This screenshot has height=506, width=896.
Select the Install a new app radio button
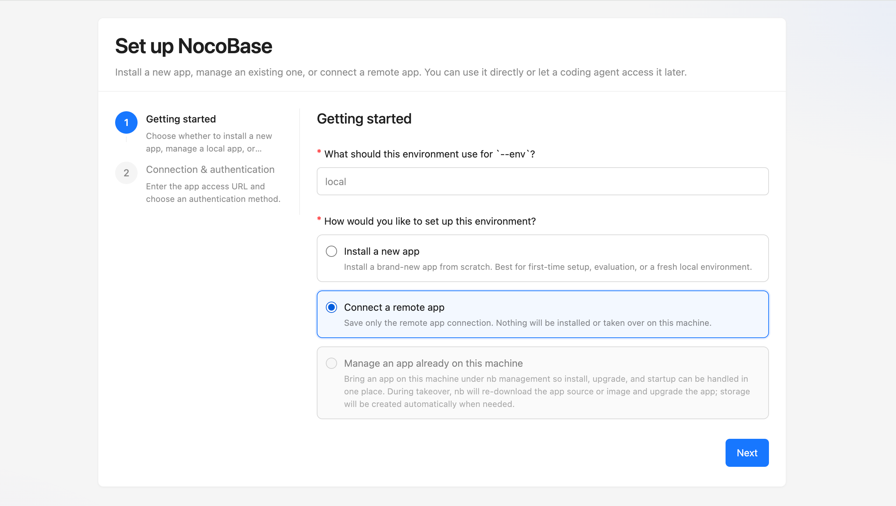point(331,251)
